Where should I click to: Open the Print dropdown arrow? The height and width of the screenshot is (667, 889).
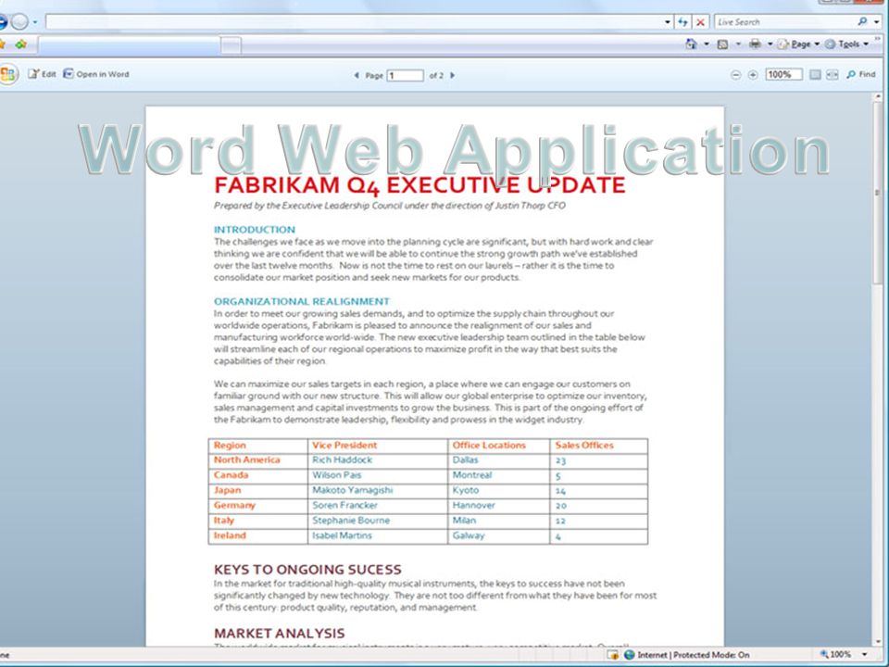[770, 44]
